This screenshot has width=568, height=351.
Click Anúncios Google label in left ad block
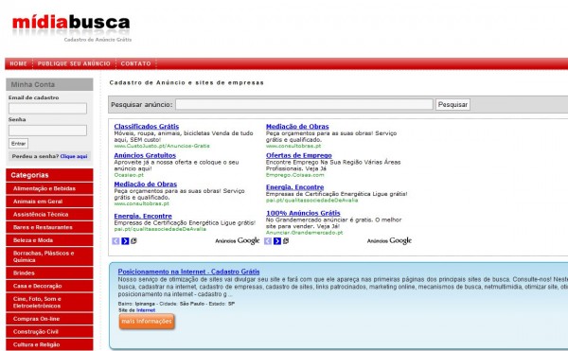(238, 241)
